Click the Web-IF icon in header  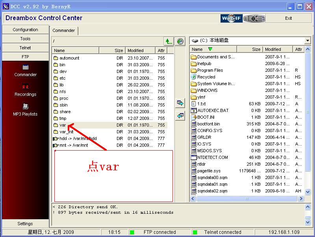tap(231, 18)
